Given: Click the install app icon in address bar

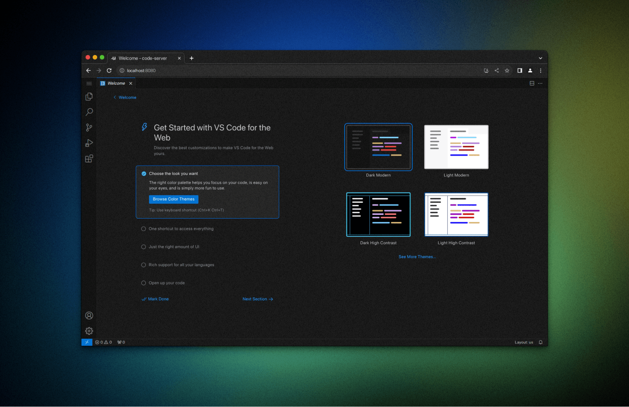Looking at the screenshot, I should [486, 71].
